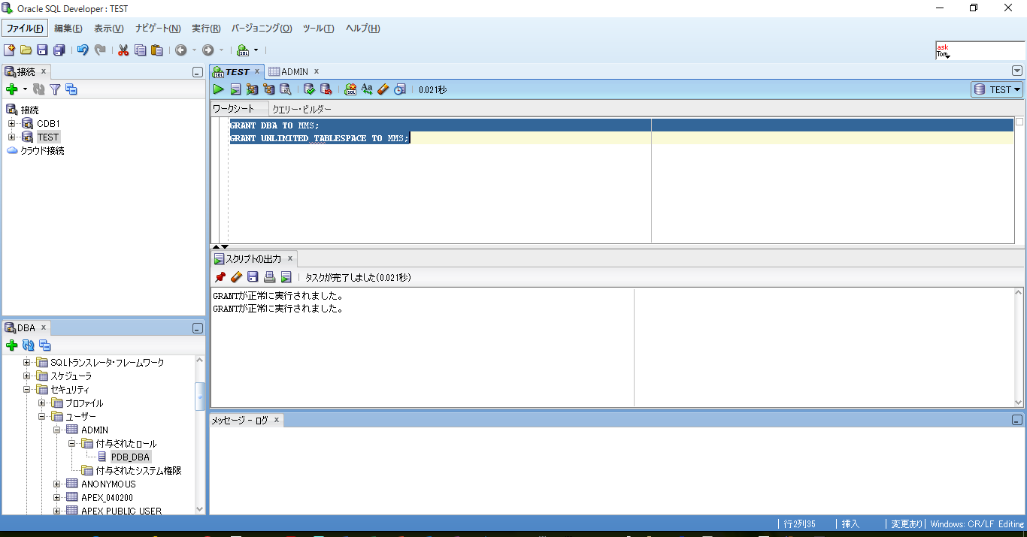The height and width of the screenshot is (537, 1027).
Task: Navigate back with the left arrow
Action: pos(181,50)
